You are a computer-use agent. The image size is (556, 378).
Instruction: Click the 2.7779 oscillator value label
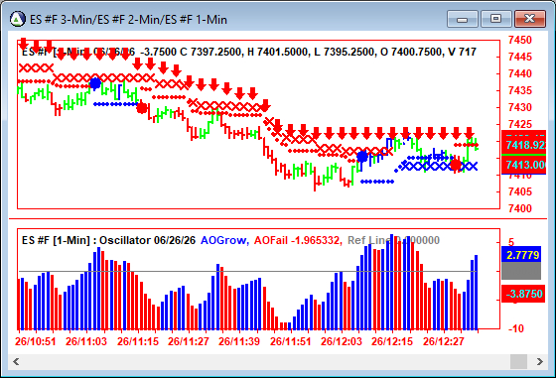[521, 254]
